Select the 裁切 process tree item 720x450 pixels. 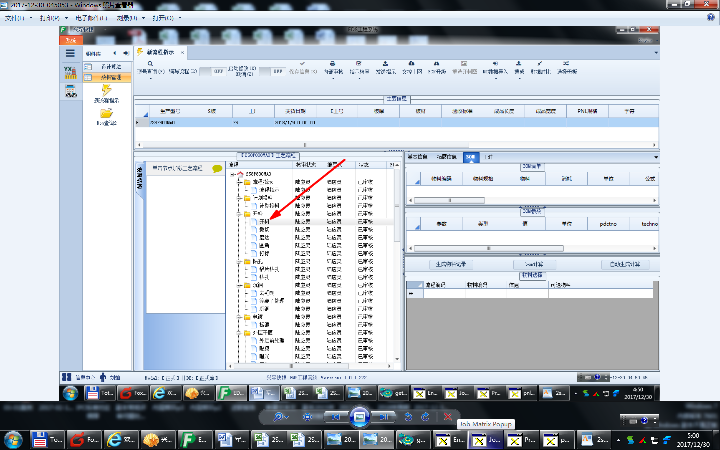264,230
